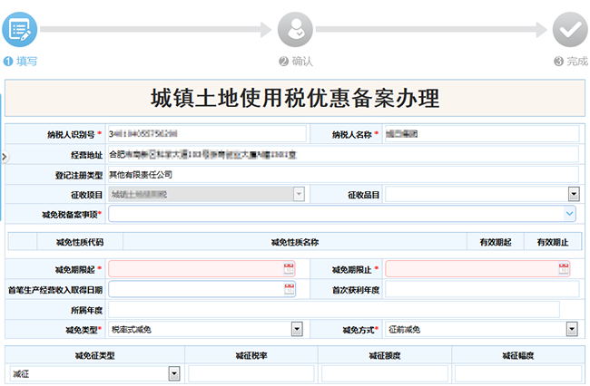Open the 征收品目 dropdown

coord(573,194)
